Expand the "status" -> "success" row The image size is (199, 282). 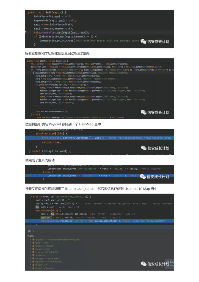pos(30,268)
